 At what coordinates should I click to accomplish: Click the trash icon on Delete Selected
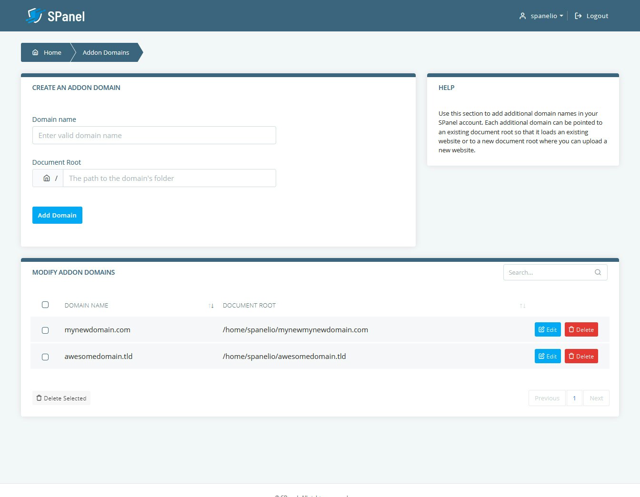[x=39, y=398]
